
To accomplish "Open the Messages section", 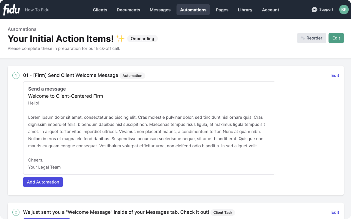I will pos(160,10).
